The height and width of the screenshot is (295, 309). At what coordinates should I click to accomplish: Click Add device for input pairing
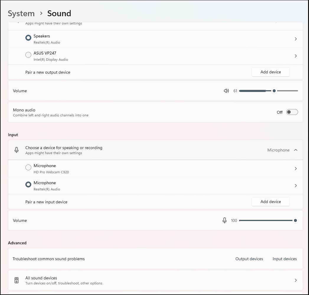tap(270, 202)
